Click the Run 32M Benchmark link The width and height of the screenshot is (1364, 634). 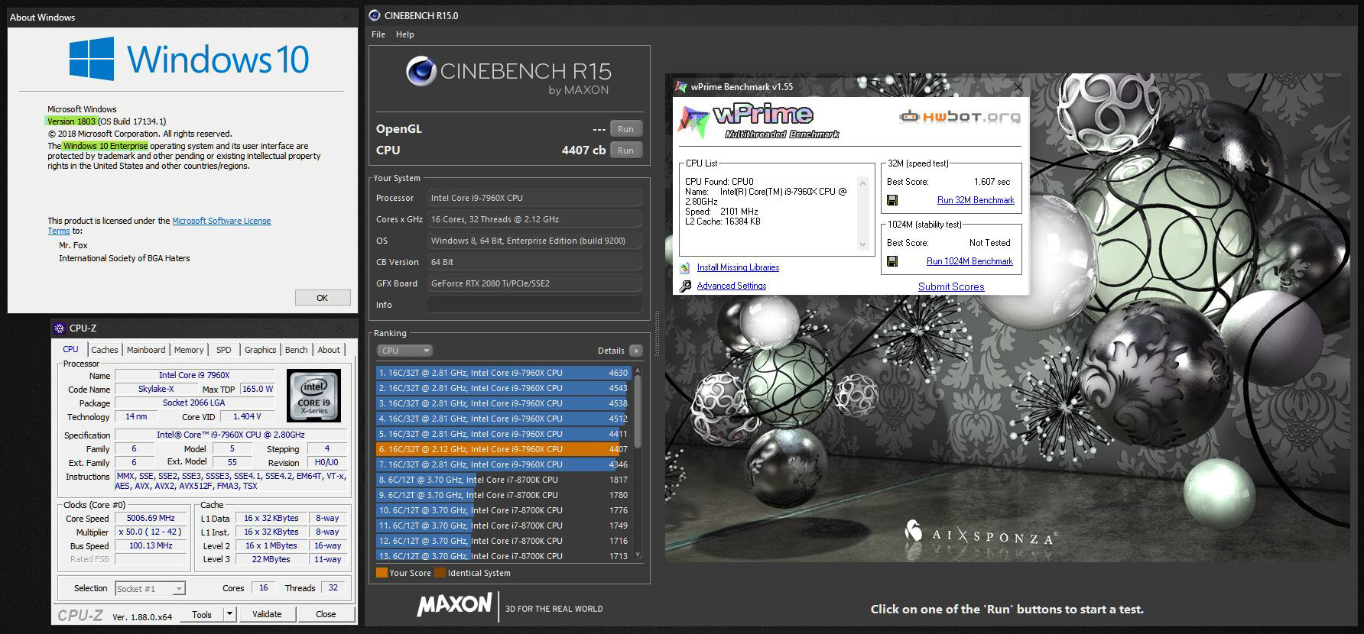pyautogui.click(x=976, y=200)
